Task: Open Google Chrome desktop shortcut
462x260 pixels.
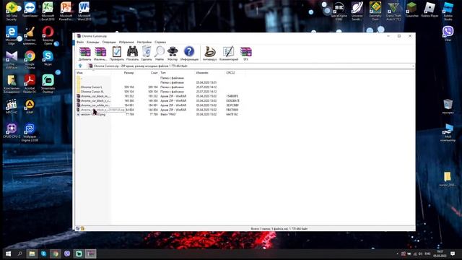Action: click(x=30, y=59)
